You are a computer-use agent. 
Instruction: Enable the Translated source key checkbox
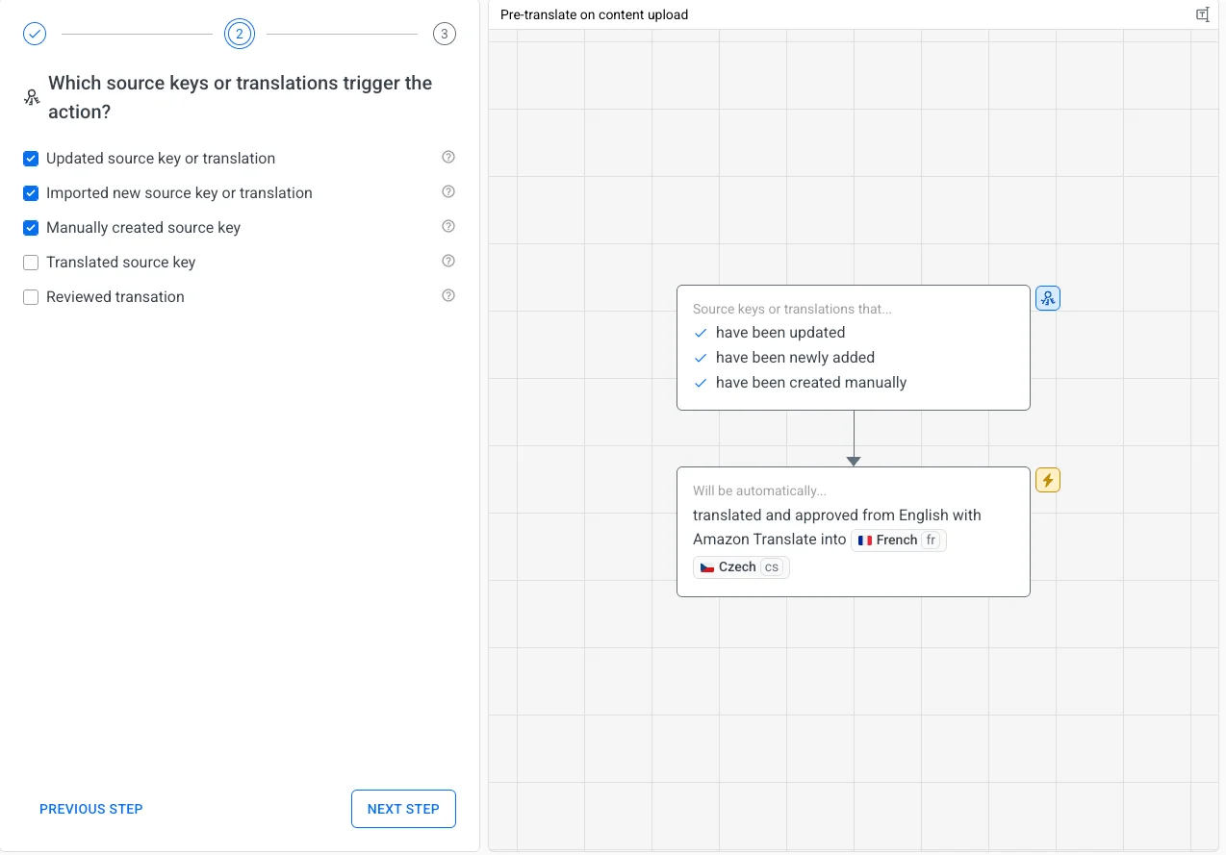(x=31, y=263)
